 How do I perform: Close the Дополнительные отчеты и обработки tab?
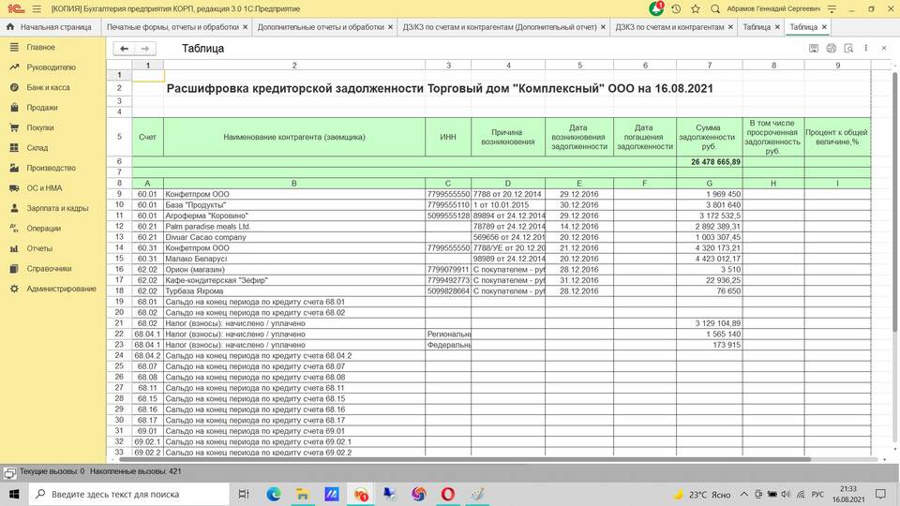point(390,27)
